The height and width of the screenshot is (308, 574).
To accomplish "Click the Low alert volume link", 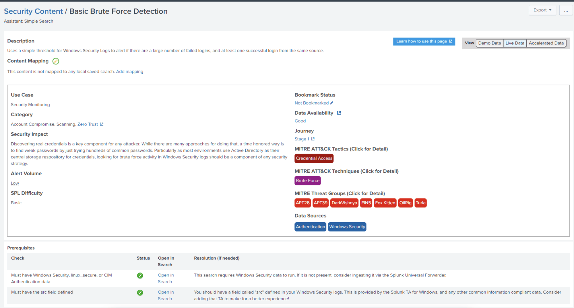I will coord(15,183).
